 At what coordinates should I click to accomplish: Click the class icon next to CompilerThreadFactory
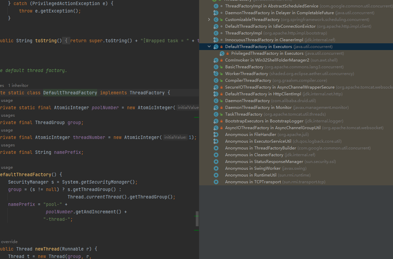click(x=216, y=80)
